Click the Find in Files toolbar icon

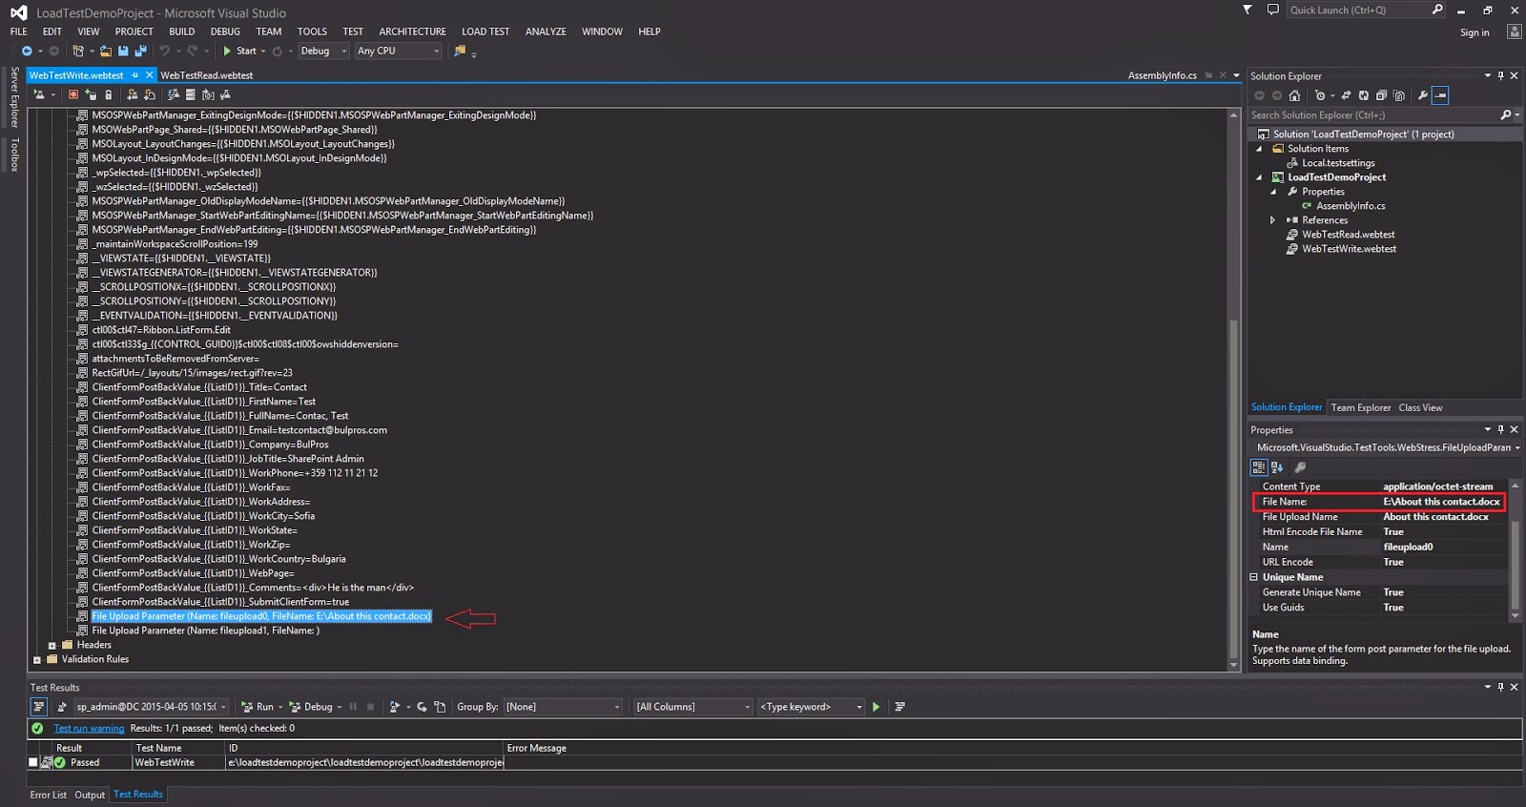coord(460,51)
